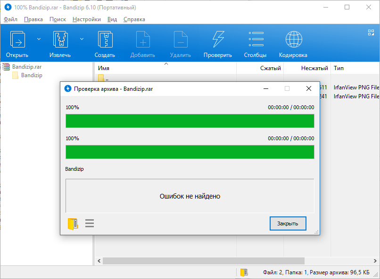Screen dimensions: 380x279
Task: Click the Извлечь toolbar icon
Action: (x=60, y=39)
